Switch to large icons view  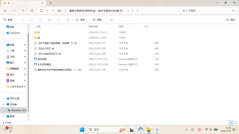(235, 123)
